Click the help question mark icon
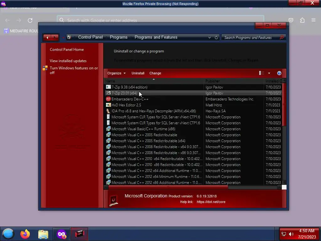Viewport: 321px width, 241px height. (x=279, y=73)
